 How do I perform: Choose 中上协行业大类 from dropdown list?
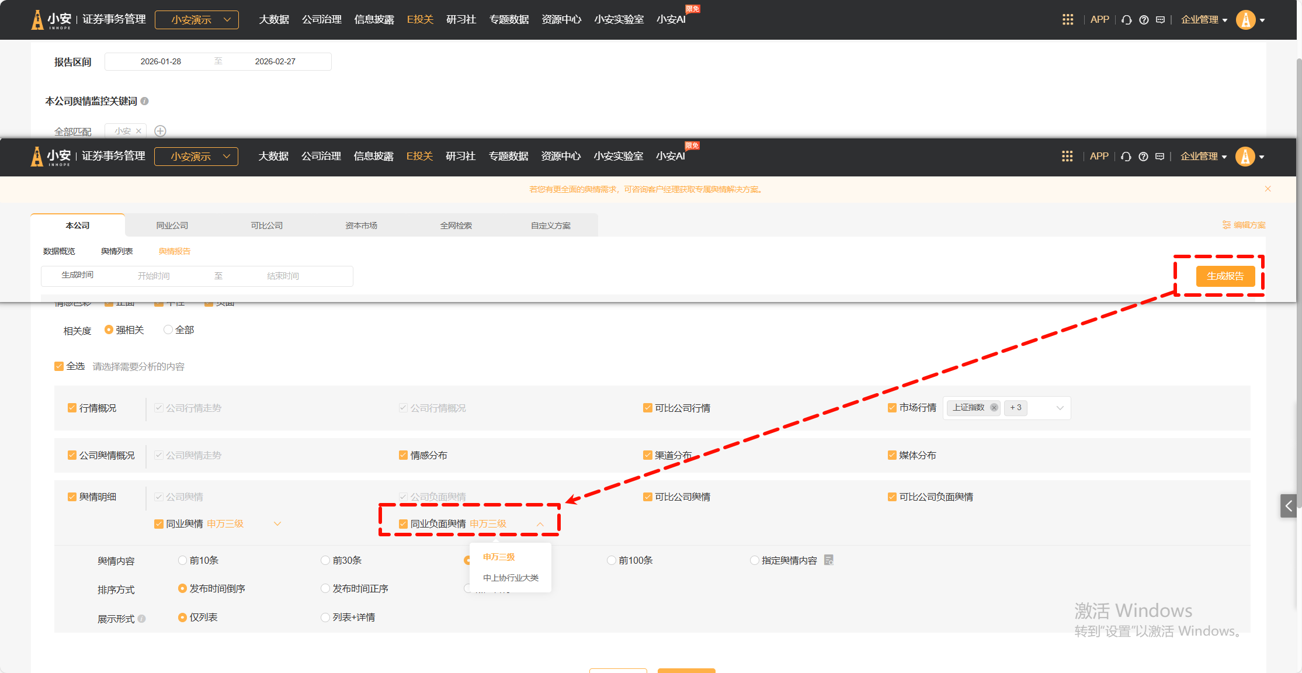(511, 578)
